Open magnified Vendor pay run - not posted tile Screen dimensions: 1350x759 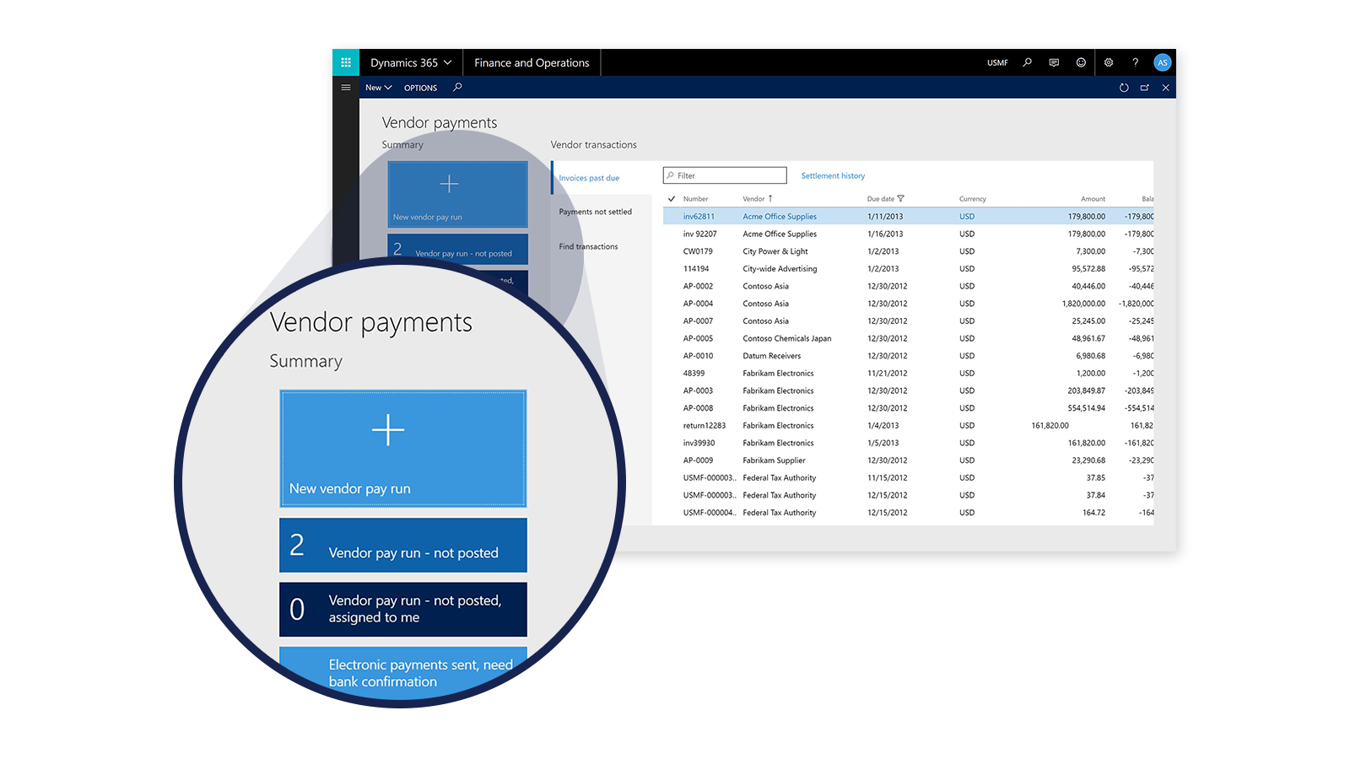click(403, 545)
